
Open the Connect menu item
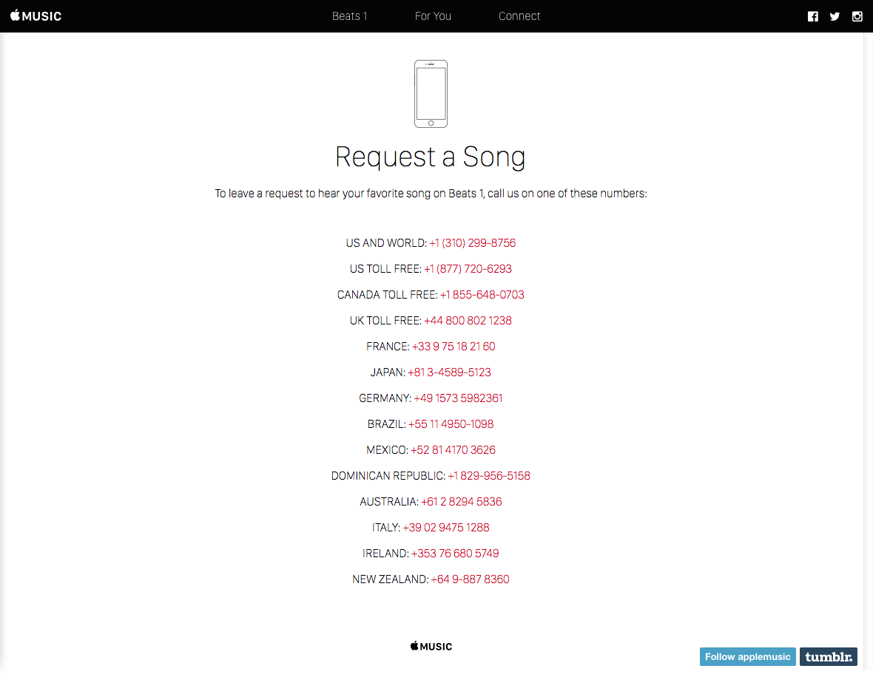click(519, 16)
